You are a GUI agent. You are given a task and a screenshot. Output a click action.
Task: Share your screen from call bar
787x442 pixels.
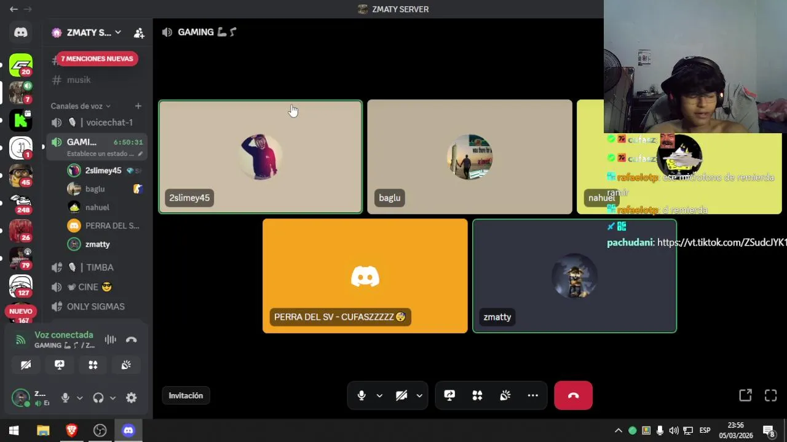(x=449, y=396)
